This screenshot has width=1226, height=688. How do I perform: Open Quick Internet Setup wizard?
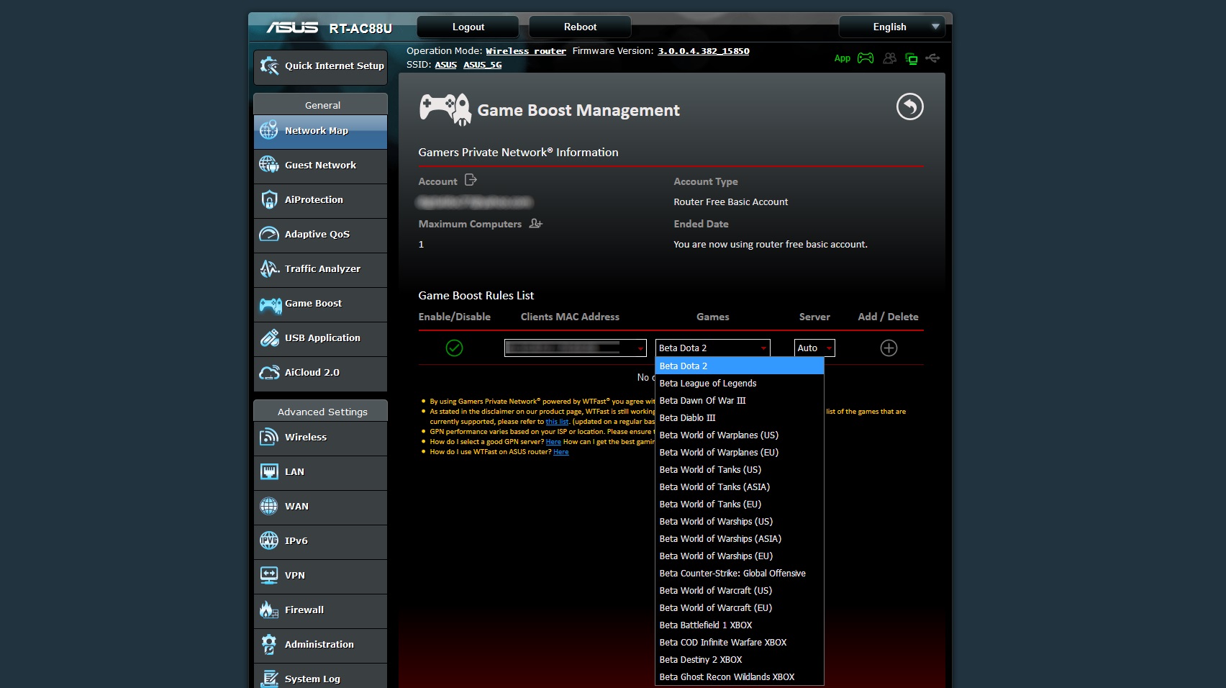[320, 66]
